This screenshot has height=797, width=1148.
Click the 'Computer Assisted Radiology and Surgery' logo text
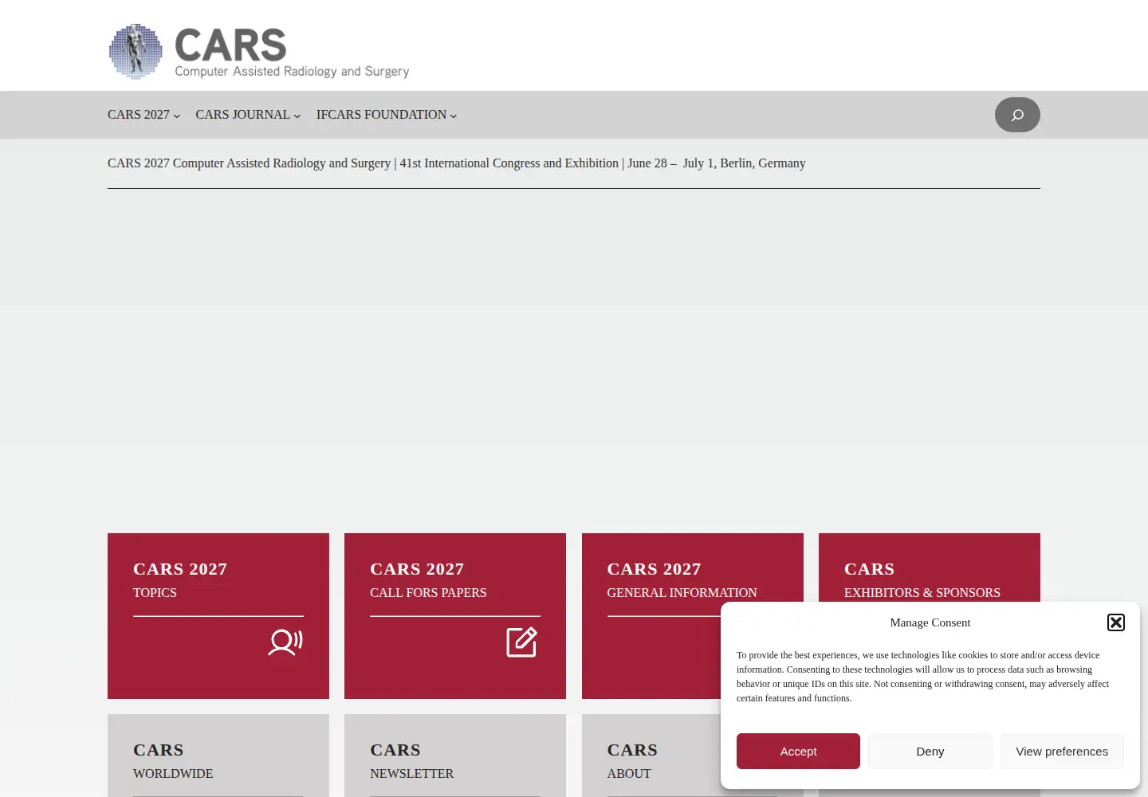[x=292, y=71]
